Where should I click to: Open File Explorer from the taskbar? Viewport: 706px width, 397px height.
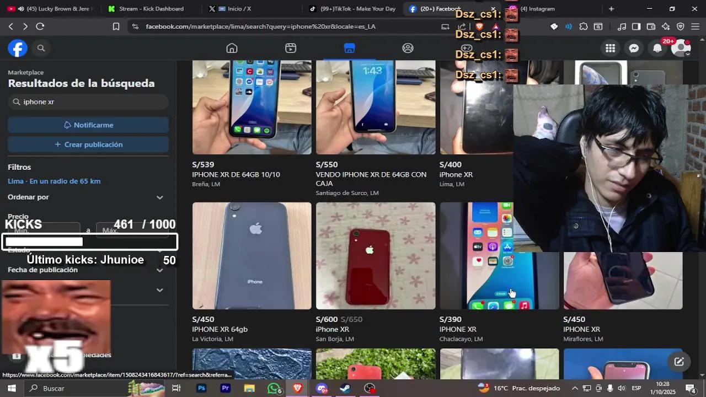[249, 388]
